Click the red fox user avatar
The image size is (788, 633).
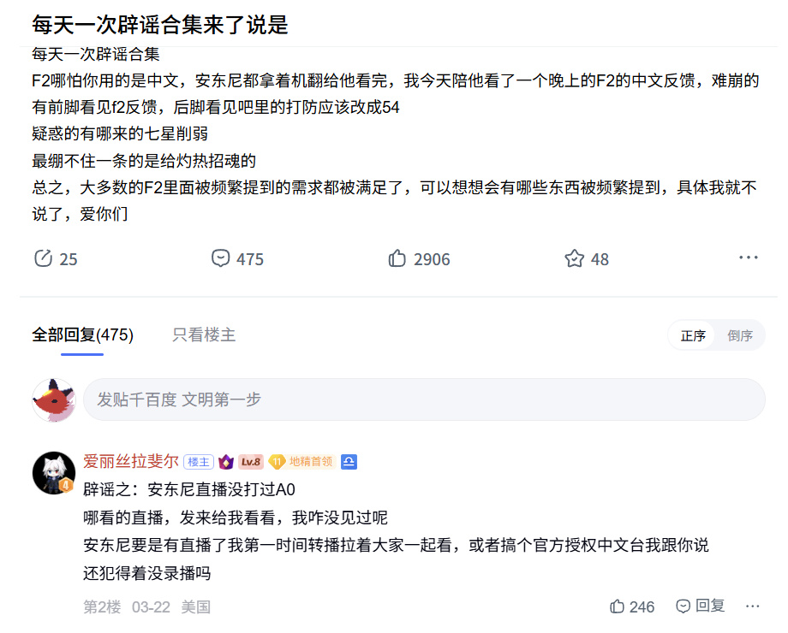point(53,399)
